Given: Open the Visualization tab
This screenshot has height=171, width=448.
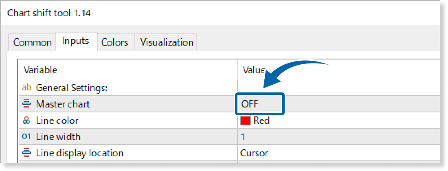Looking at the screenshot, I should [x=167, y=42].
